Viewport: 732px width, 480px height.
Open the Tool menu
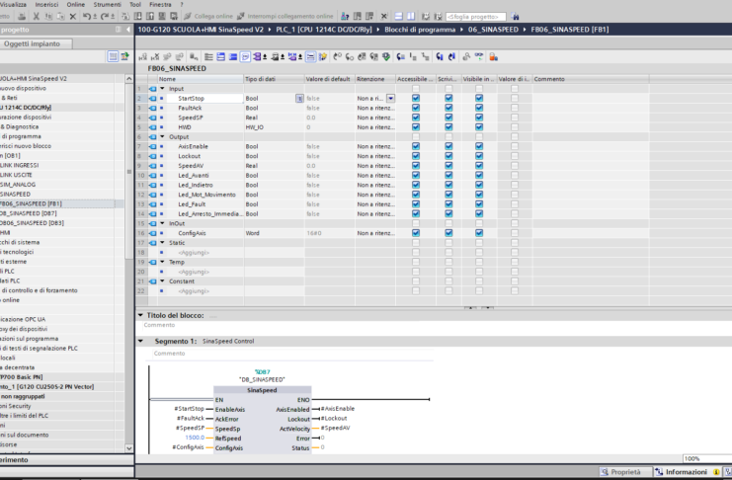(135, 4)
